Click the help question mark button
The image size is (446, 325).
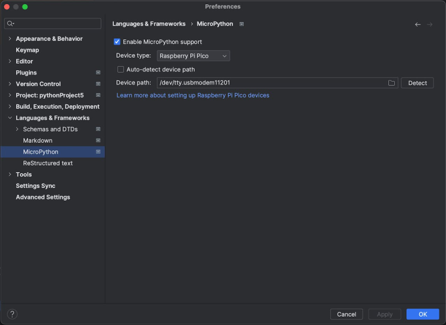[12, 314]
